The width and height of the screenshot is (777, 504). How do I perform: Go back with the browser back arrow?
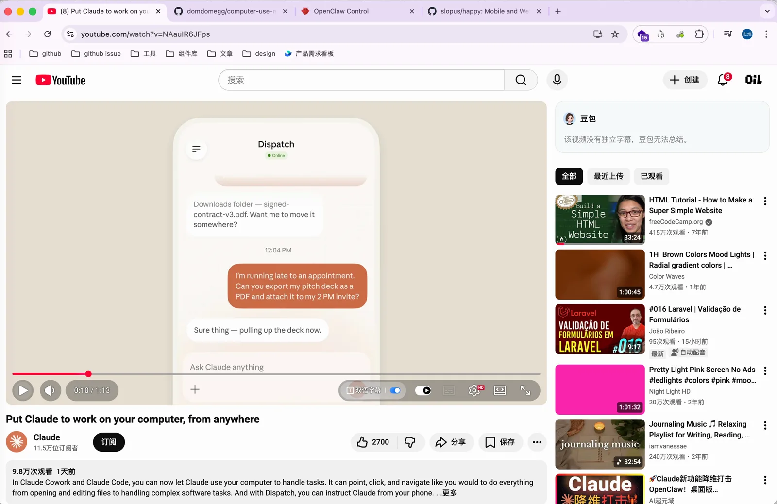click(9, 34)
